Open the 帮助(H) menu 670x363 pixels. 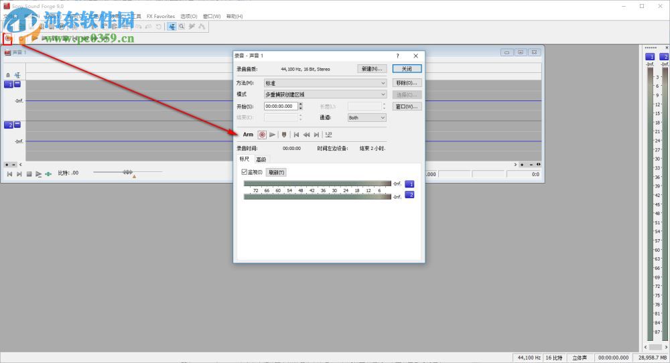[234, 16]
